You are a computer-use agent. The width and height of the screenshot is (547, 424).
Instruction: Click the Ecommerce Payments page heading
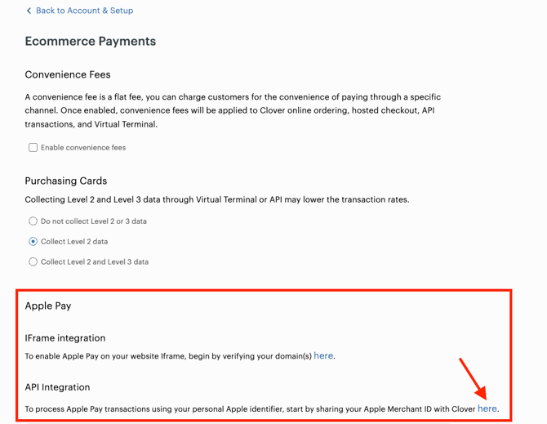91,42
